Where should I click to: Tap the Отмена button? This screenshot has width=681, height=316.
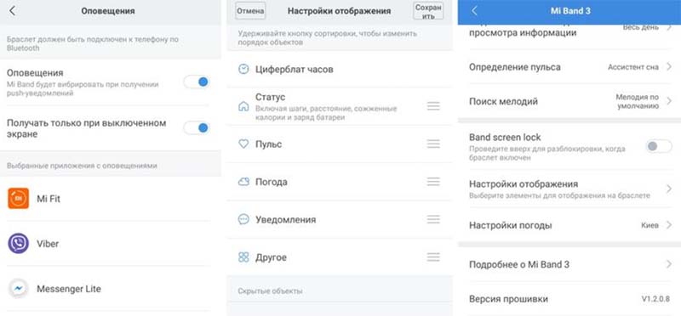[250, 11]
